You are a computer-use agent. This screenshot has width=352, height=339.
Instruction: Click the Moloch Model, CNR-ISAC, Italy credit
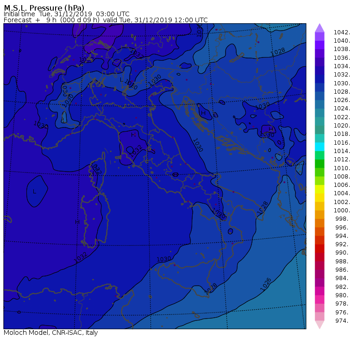(51, 333)
